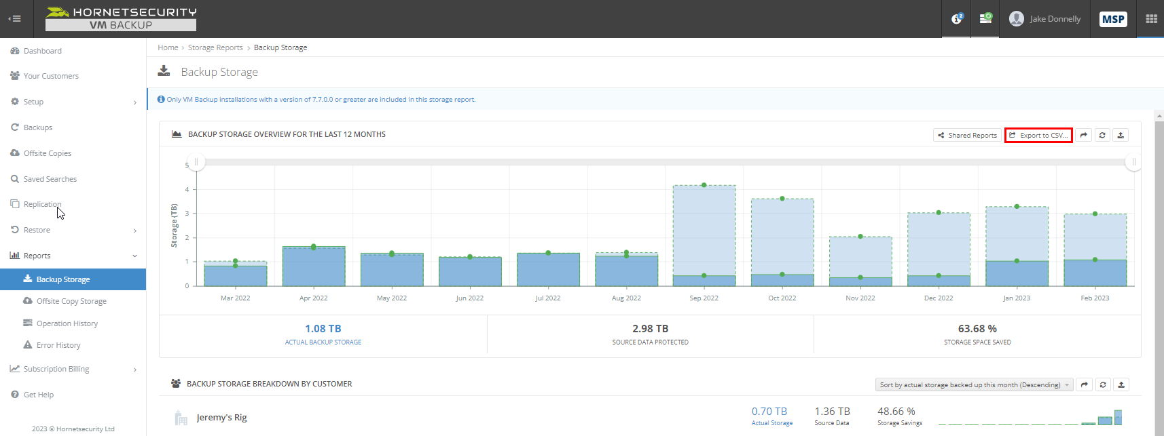Screen dimensions: 1164x436
Task: Click the left chart range slider handle
Action: pyautogui.click(x=196, y=162)
